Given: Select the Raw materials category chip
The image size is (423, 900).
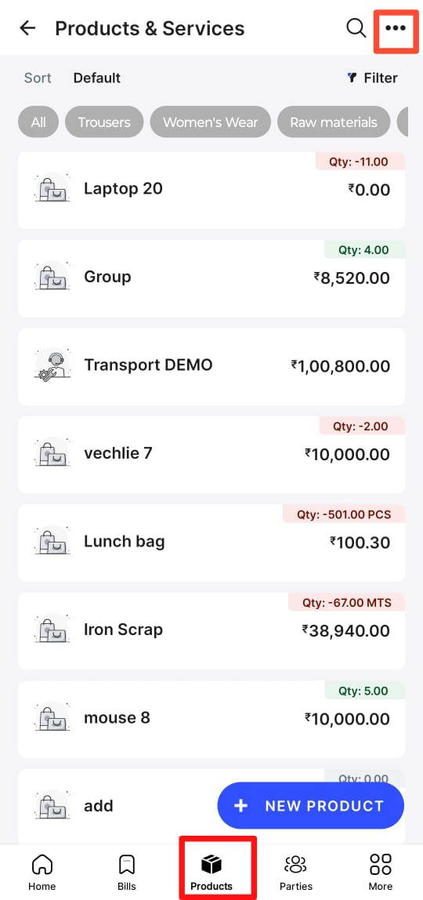Looking at the screenshot, I should pos(334,122).
